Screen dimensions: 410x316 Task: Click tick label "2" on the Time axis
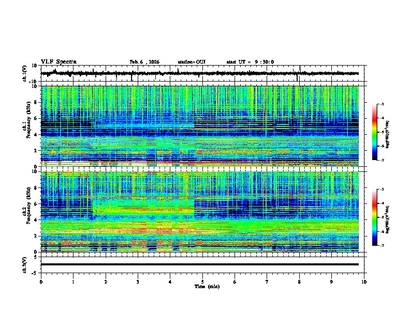click(106, 282)
